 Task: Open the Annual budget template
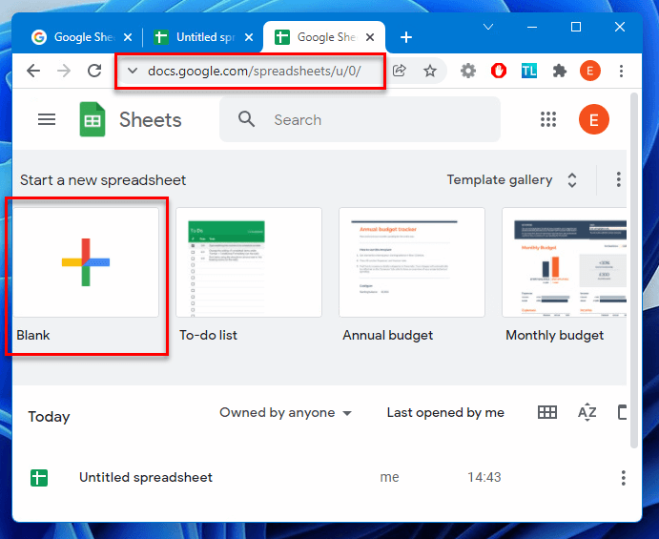tap(412, 262)
